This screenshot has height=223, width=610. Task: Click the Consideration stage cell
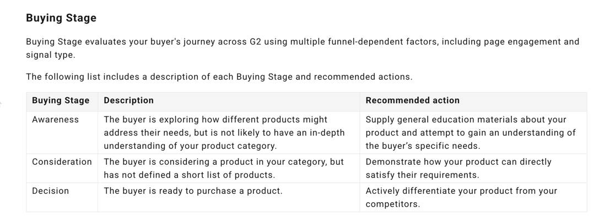[x=62, y=162]
